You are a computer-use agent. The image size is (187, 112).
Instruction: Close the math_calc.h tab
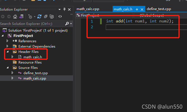pyautogui.click(x=142, y=10)
